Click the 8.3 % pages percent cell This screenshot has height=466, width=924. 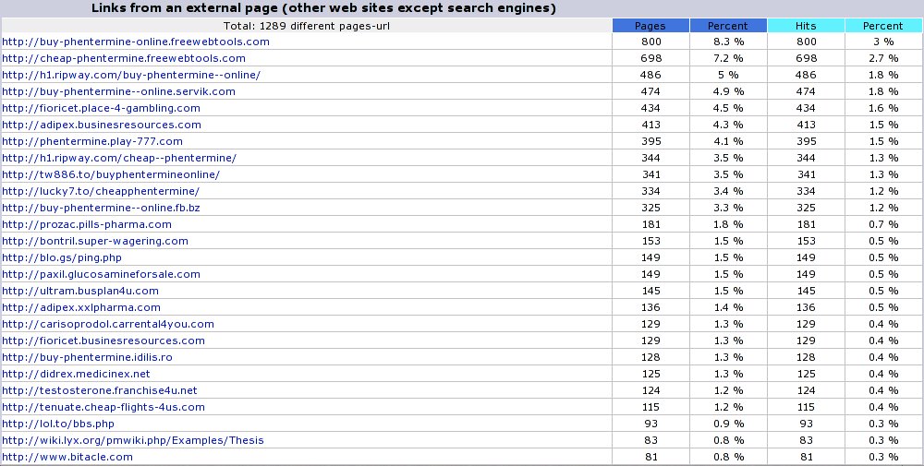point(728,42)
